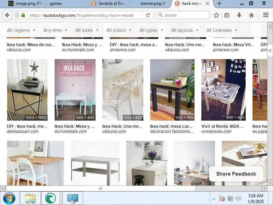Expand the All colors filter

(x=119, y=30)
